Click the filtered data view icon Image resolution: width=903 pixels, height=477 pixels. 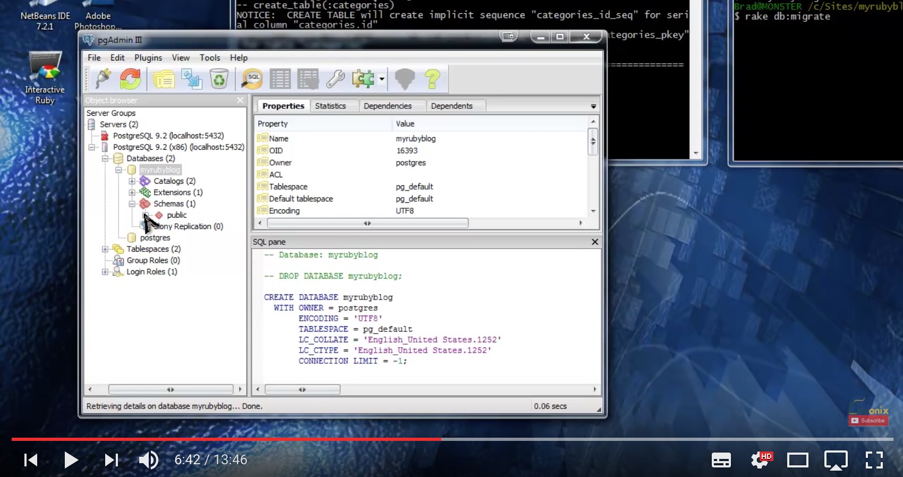point(308,79)
